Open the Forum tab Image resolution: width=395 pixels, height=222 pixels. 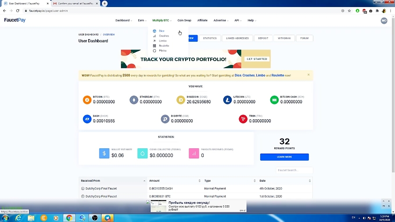(304, 38)
